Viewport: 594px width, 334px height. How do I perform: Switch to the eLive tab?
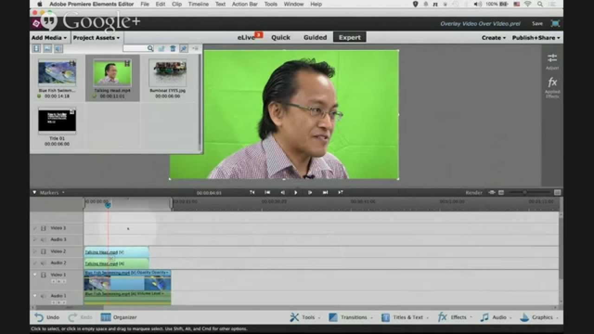click(247, 38)
